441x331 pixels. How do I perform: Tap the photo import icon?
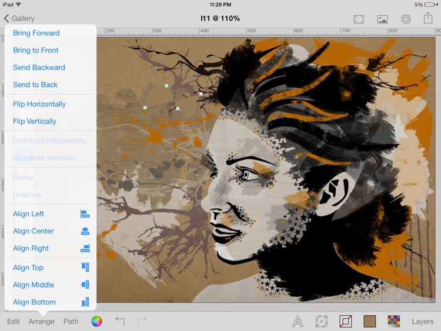pos(382,19)
